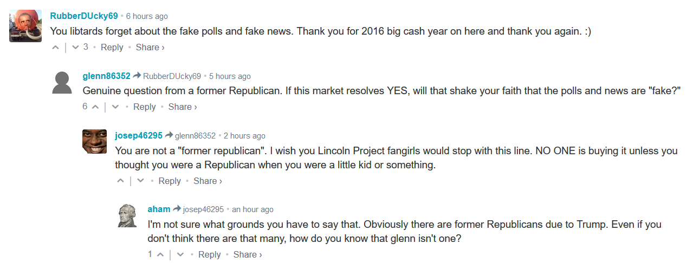Click aham's portrait avatar
This screenshot has width=693, height=263.
[127, 215]
